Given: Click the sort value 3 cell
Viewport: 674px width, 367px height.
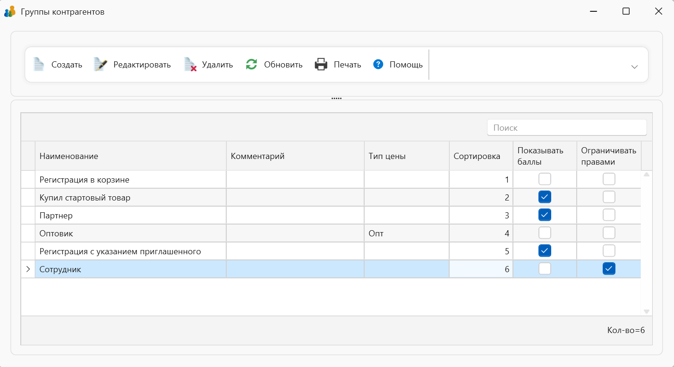Looking at the screenshot, I should (481, 216).
